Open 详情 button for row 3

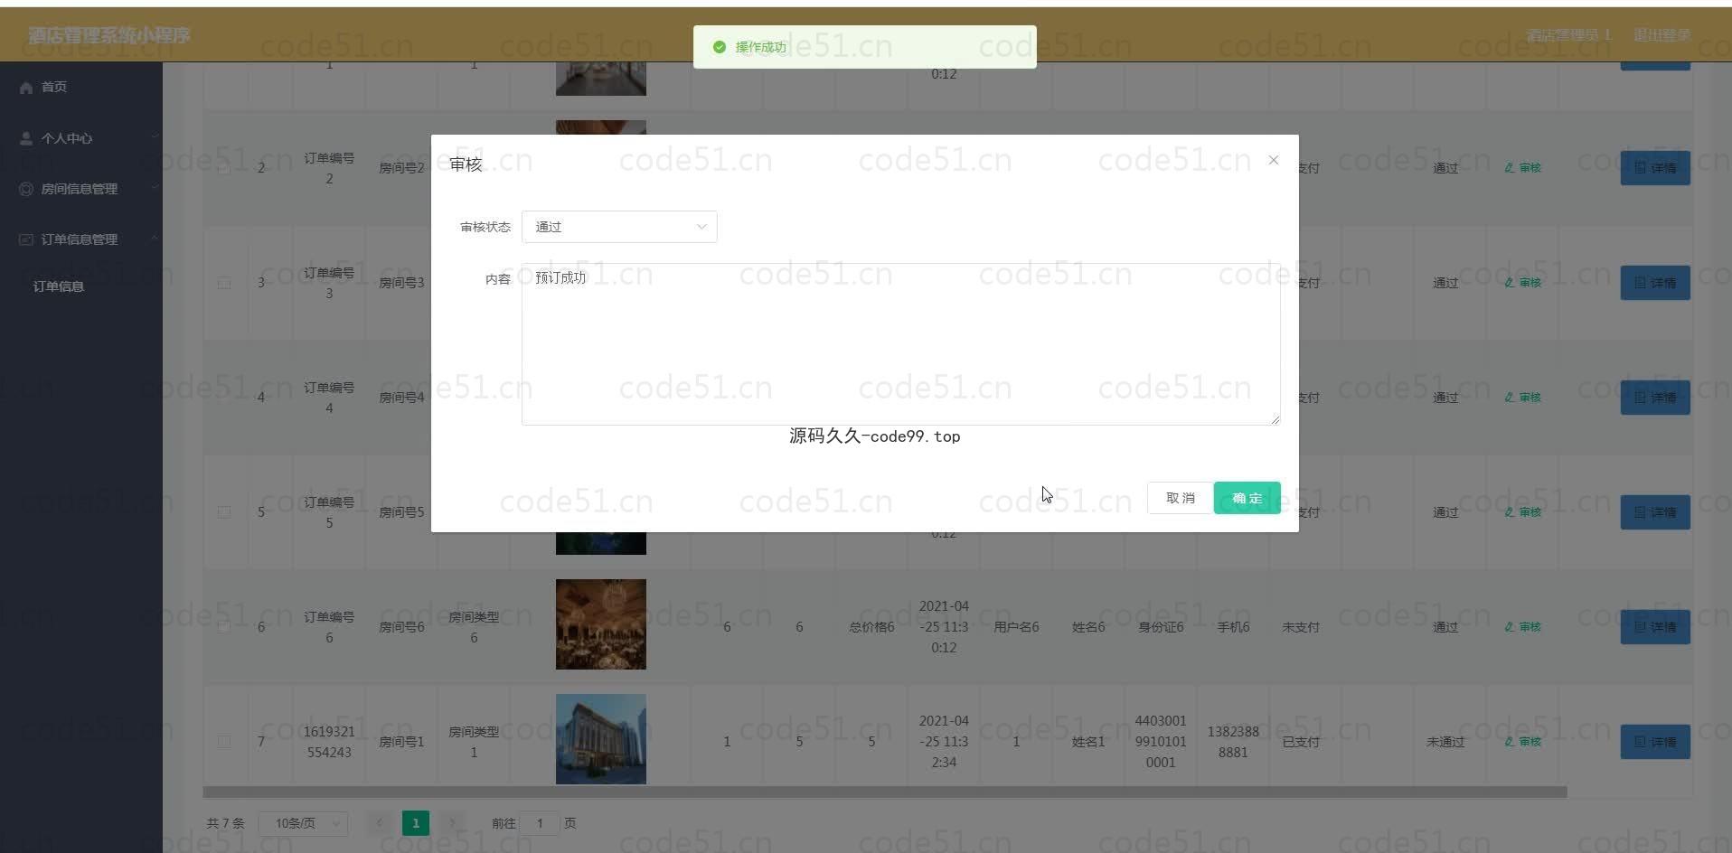[1655, 283]
